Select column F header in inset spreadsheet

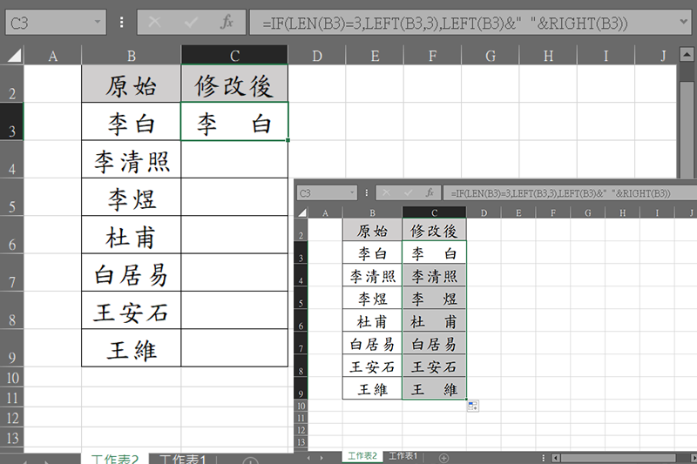pos(553,212)
